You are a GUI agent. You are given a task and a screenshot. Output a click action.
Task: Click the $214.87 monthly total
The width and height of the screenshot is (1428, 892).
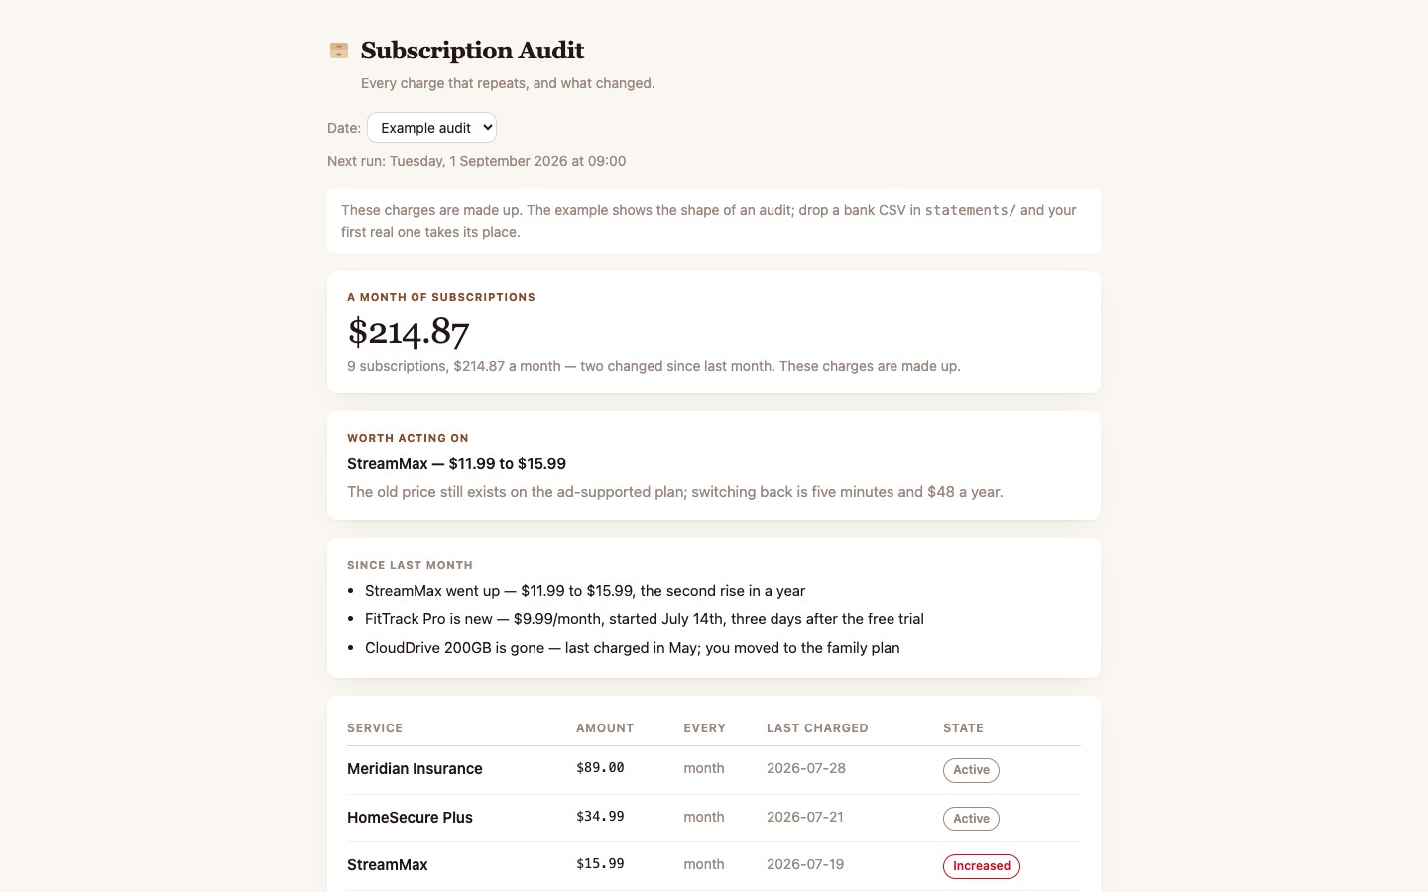[x=409, y=331]
